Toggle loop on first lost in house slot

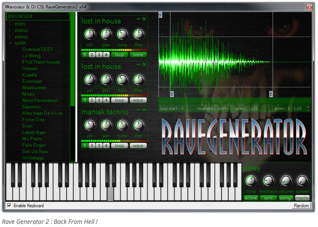pyautogui.click(x=119, y=55)
